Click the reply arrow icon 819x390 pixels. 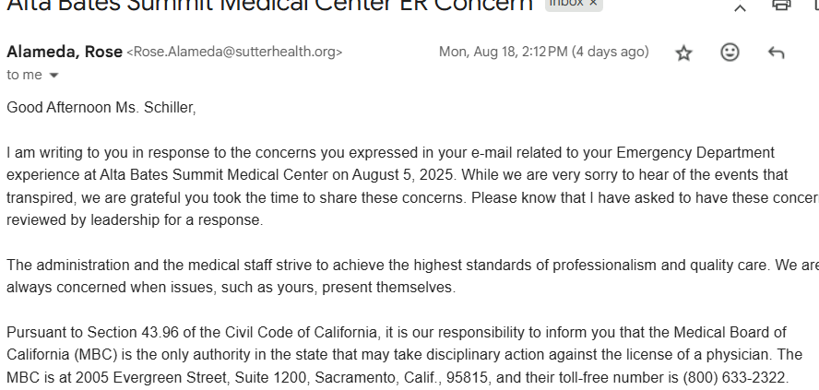tap(776, 53)
